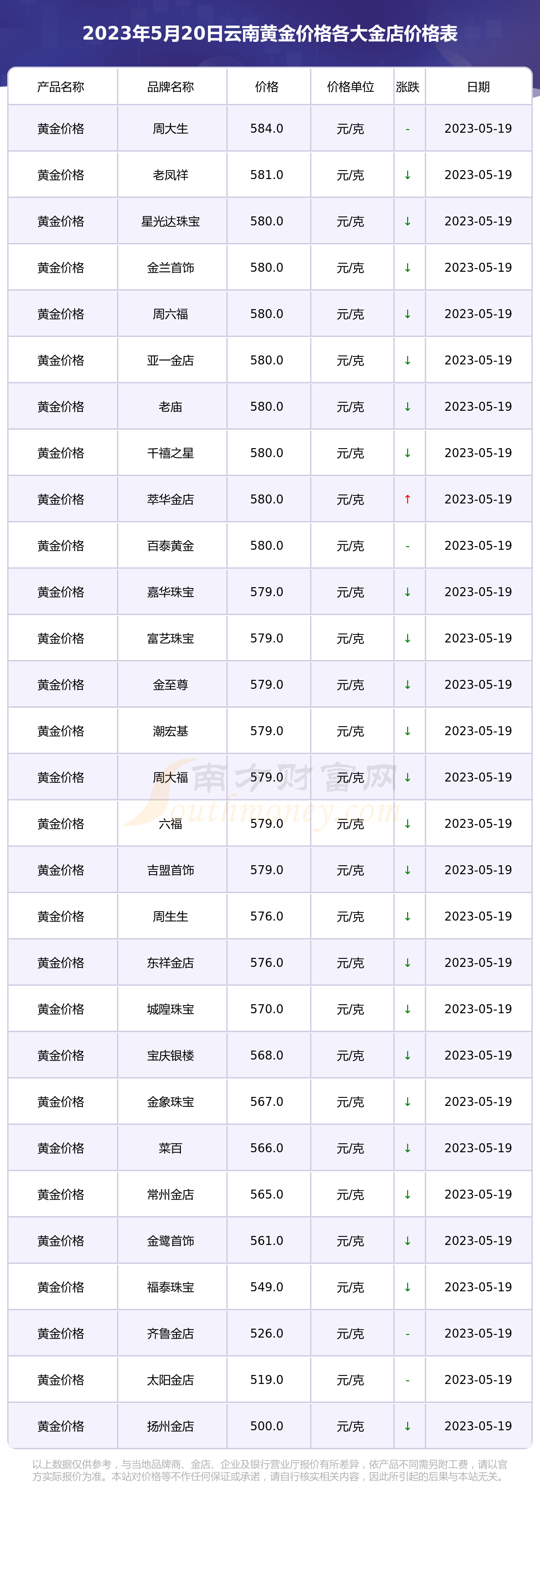Click the red up arrow for 萃华金店
540x1595 pixels.
[408, 499]
